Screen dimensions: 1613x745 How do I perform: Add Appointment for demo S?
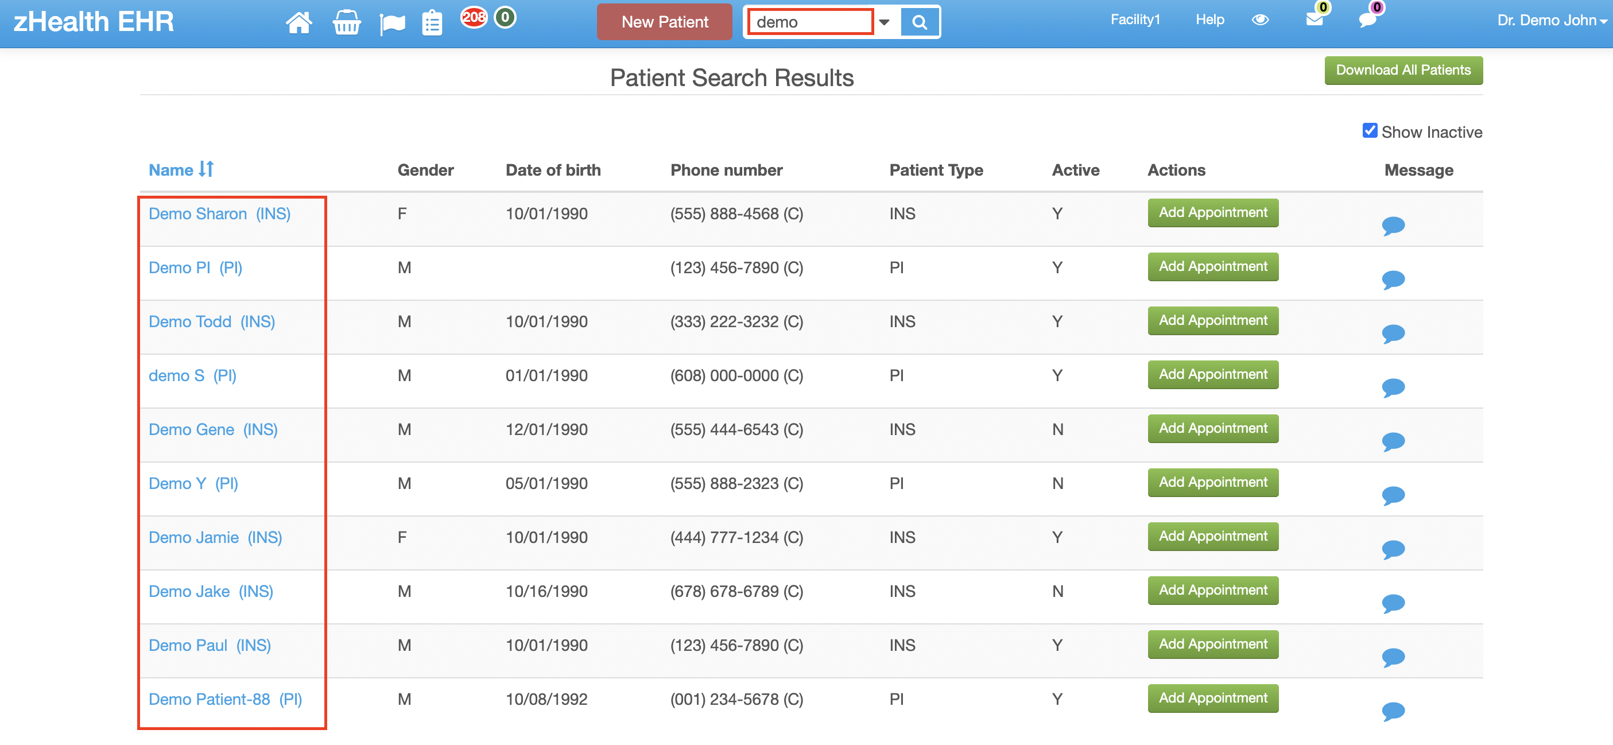[x=1212, y=374]
